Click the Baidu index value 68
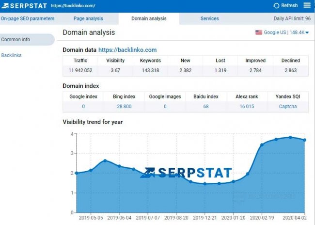 (206, 106)
